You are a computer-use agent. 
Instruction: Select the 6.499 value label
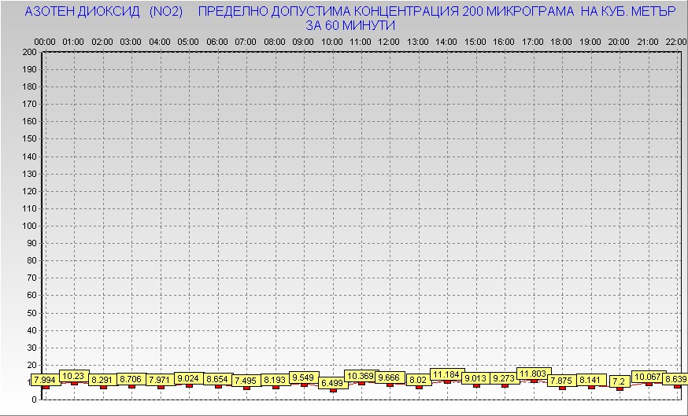pyautogui.click(x=333, y=383)
